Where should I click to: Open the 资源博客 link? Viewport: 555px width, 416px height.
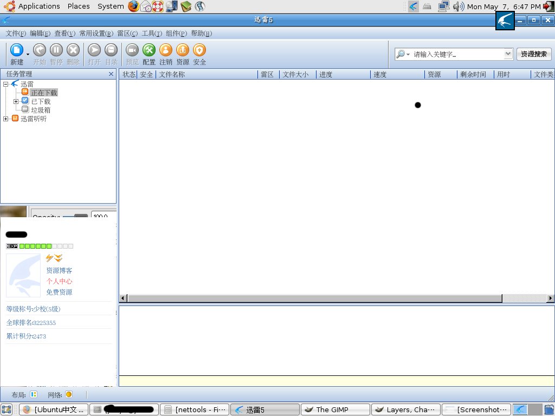(59, 271)
